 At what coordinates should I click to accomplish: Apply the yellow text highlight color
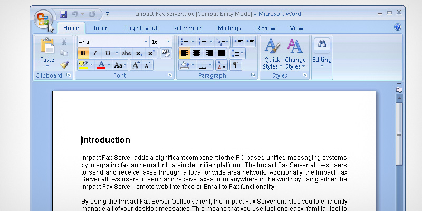[x=83, y=65]
